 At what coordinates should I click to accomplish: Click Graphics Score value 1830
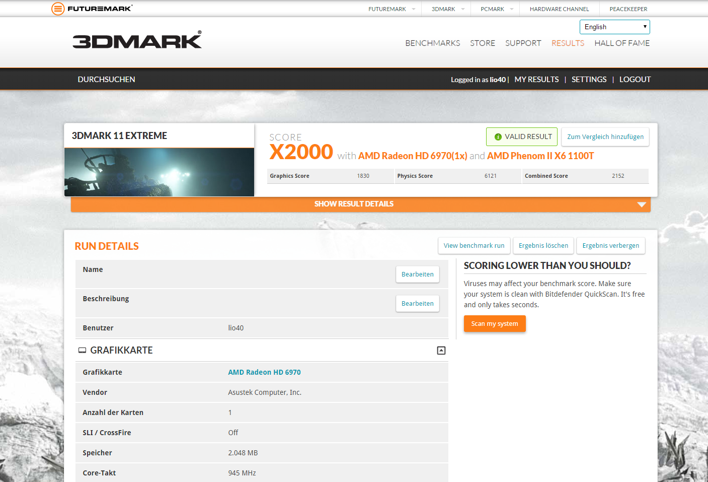(x=363, y=176)
